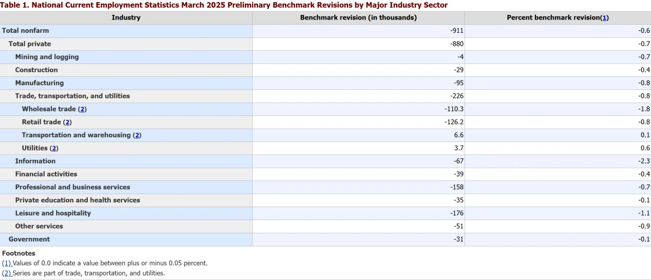
Task: Select the -1.1 percent for Leisure and hospitality
Action: coord(644,213)
